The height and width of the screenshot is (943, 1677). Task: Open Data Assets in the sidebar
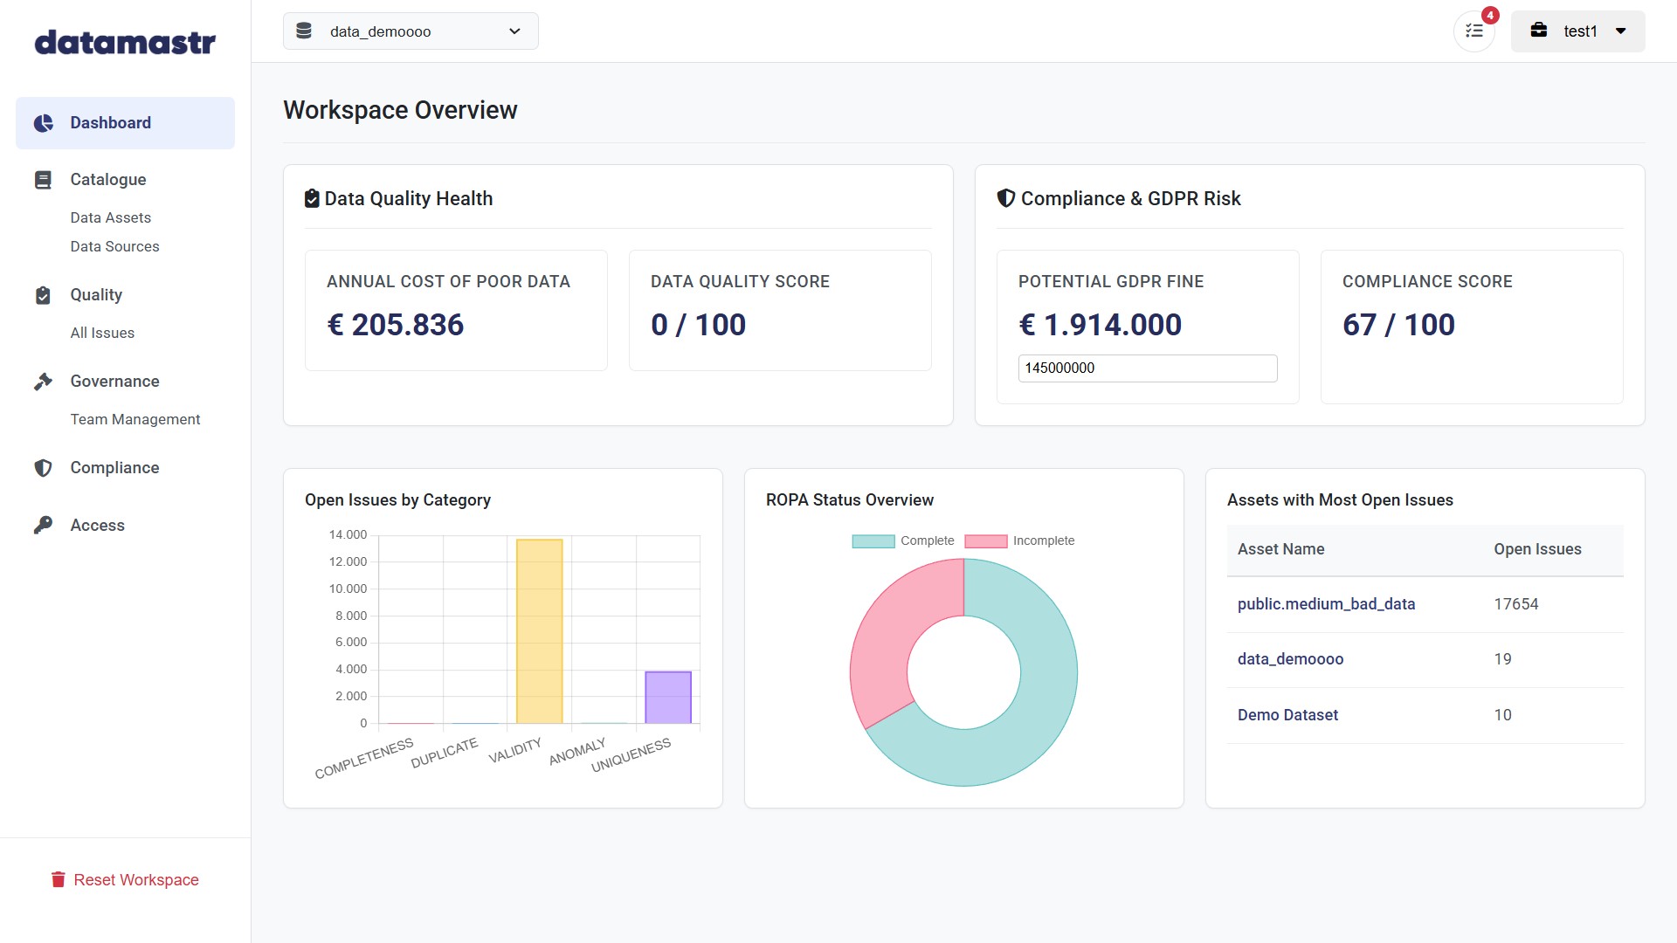coord(111,218)
